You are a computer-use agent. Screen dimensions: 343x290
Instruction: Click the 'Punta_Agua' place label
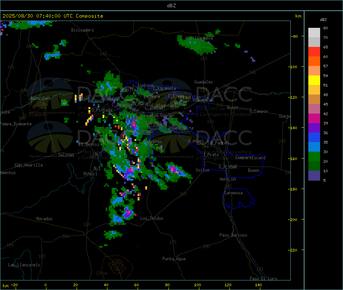(x=174, y=259)
